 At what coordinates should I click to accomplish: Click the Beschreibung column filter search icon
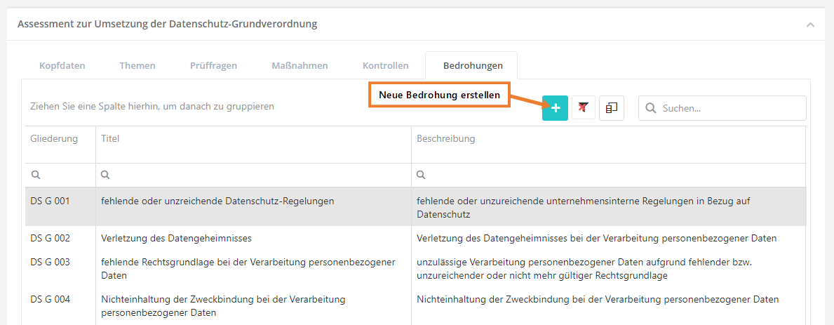point(421,175)
